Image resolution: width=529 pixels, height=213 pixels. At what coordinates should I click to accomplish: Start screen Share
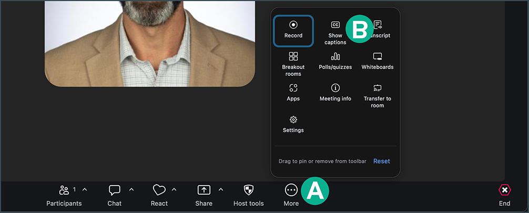tap(204, 196)
